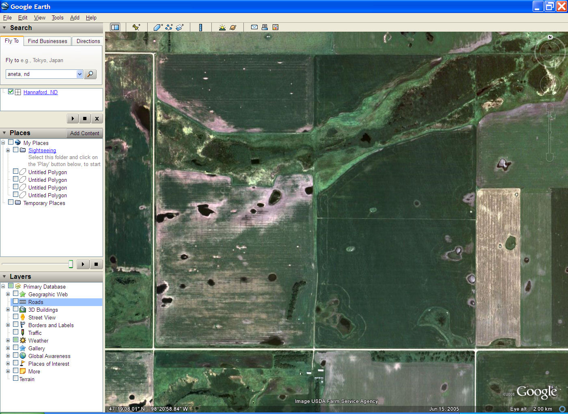Open the Fly To search history dropdown
The width and height of the screenshot is (568, 414).
pyautogui.click(x=80, y=74)
